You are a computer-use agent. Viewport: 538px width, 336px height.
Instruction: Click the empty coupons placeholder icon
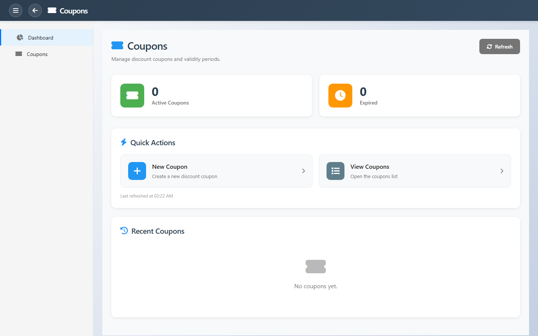click(x=316, y=267)
